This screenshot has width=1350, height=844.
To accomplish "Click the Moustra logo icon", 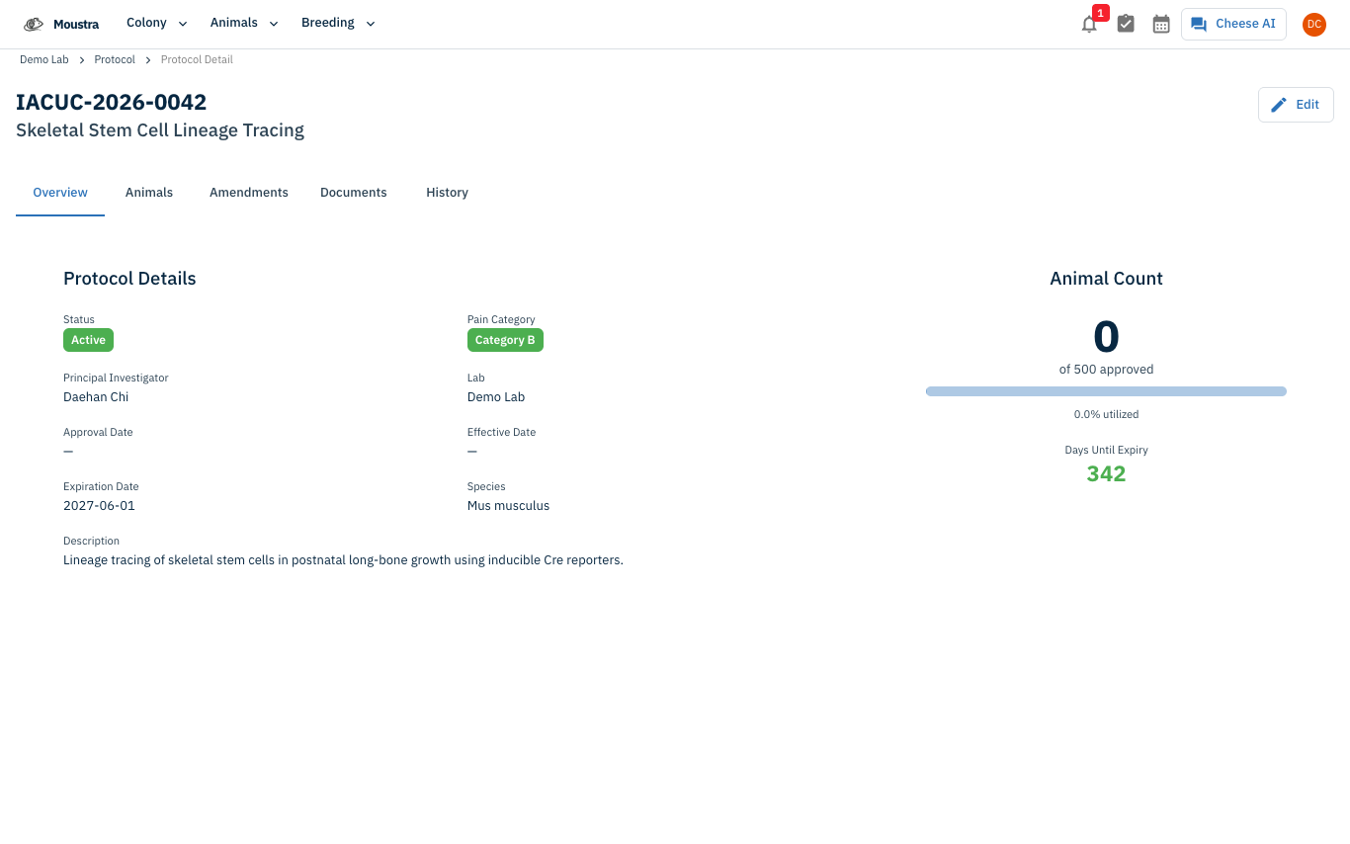I will pyautogui.click(x=34, y=24).
